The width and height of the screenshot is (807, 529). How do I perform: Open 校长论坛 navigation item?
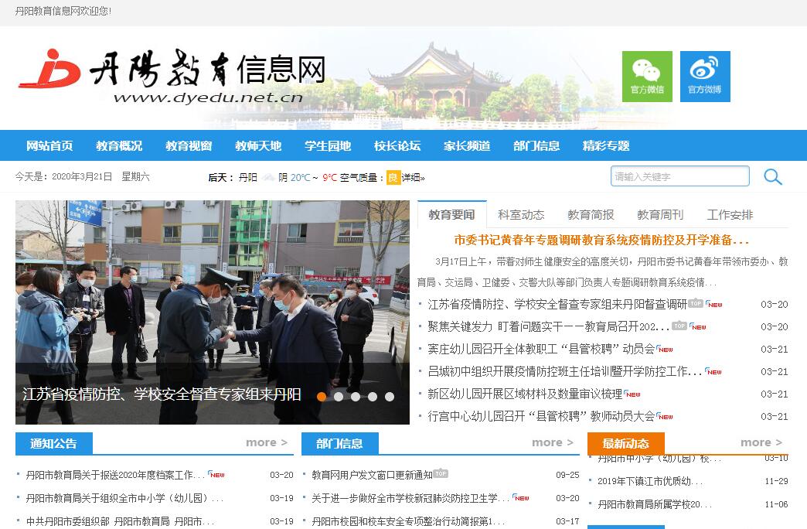(397, 145)
